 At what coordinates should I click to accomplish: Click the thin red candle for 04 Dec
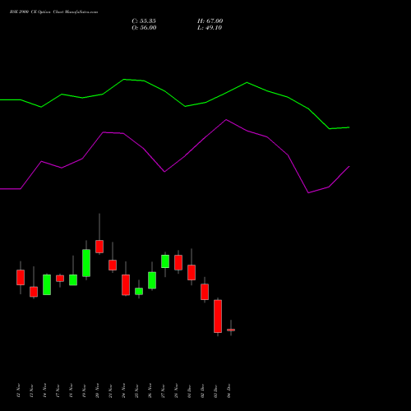(x=231, y=330)
